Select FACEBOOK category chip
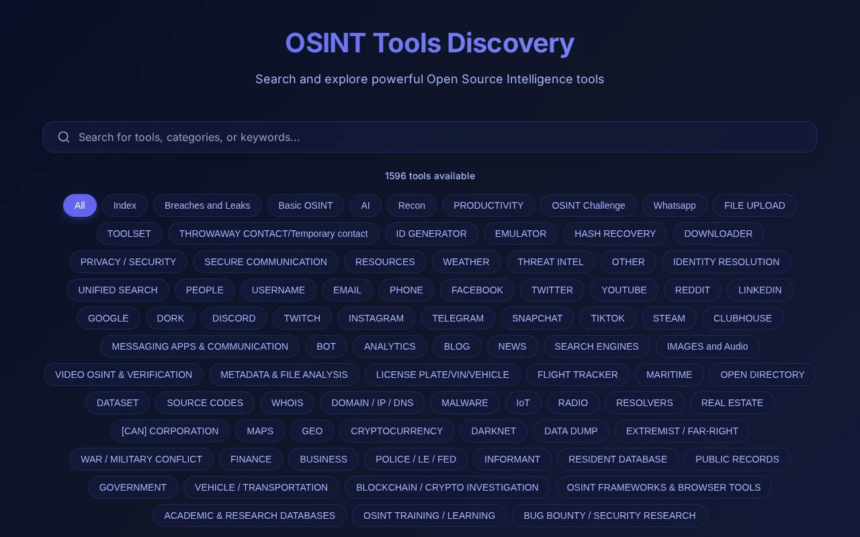The height and width of the screenshot is (537, 860). pos(477,290)
